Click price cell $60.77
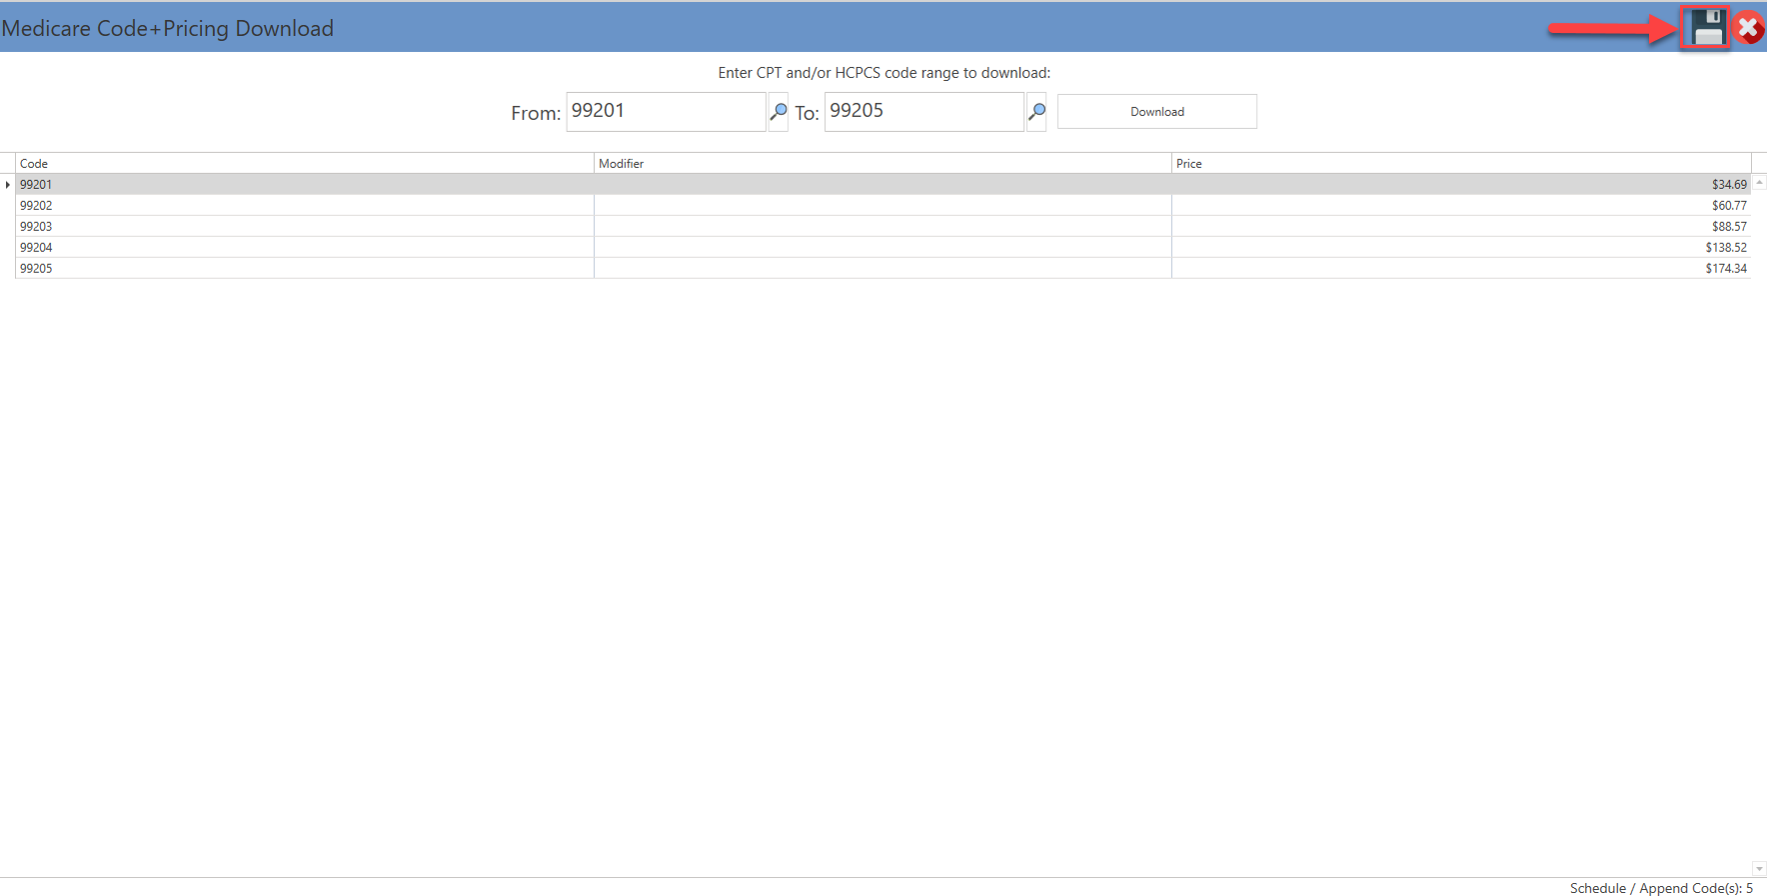This screenshot has height=896, width=1767. pos(1461,206)
